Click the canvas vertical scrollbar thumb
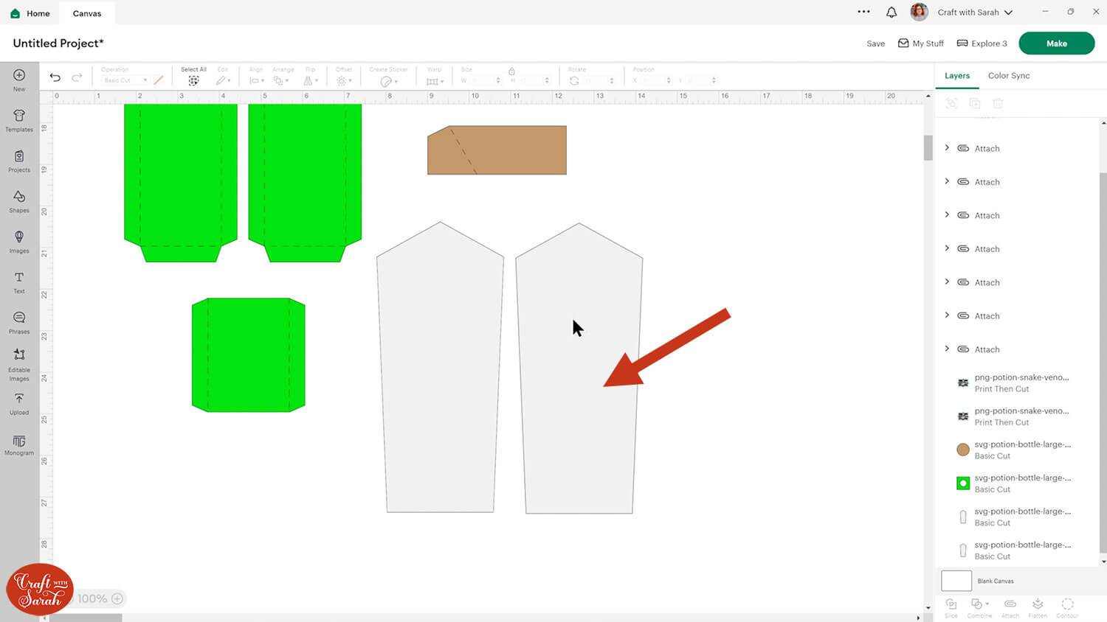The image size is (1107, 622). coord(928,148)
